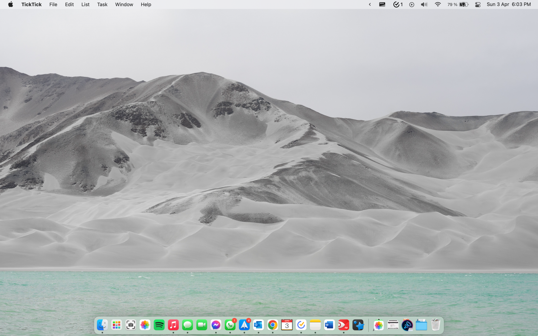Open Microsoft Word from dock
The height and width of the screenshot is (336, 538).
(x=329, y=325)
